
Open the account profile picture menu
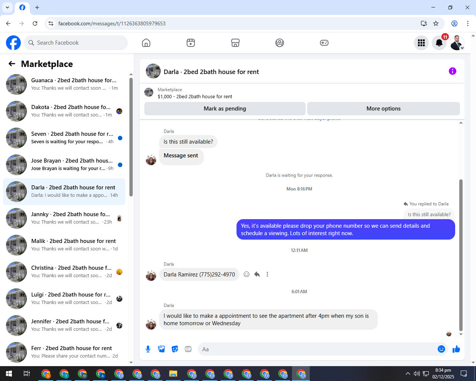coord(457,43)
